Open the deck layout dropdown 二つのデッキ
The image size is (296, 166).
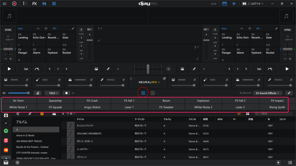click(253, 4)
